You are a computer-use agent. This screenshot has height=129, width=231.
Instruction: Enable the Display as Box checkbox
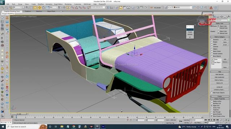pyautogui.click(x=212, y=101)
